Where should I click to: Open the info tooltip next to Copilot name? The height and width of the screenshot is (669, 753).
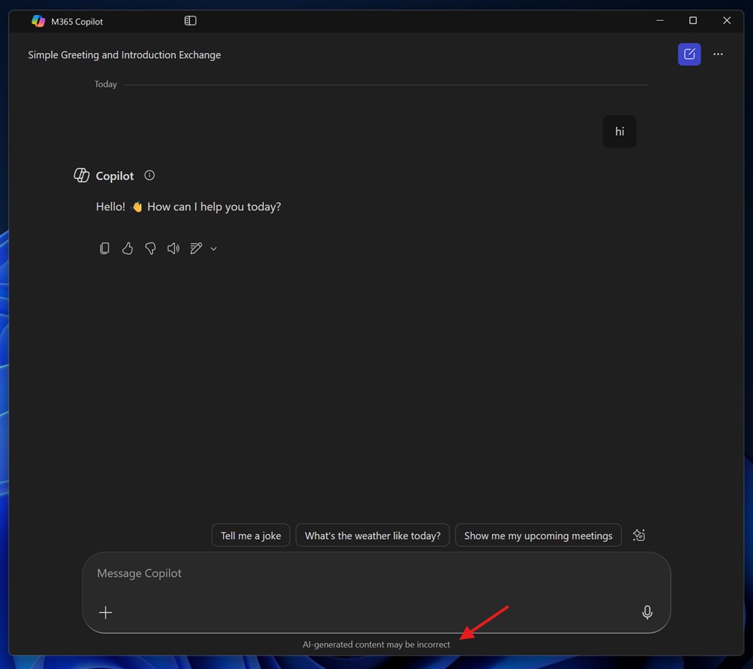[x=149, y=174]
